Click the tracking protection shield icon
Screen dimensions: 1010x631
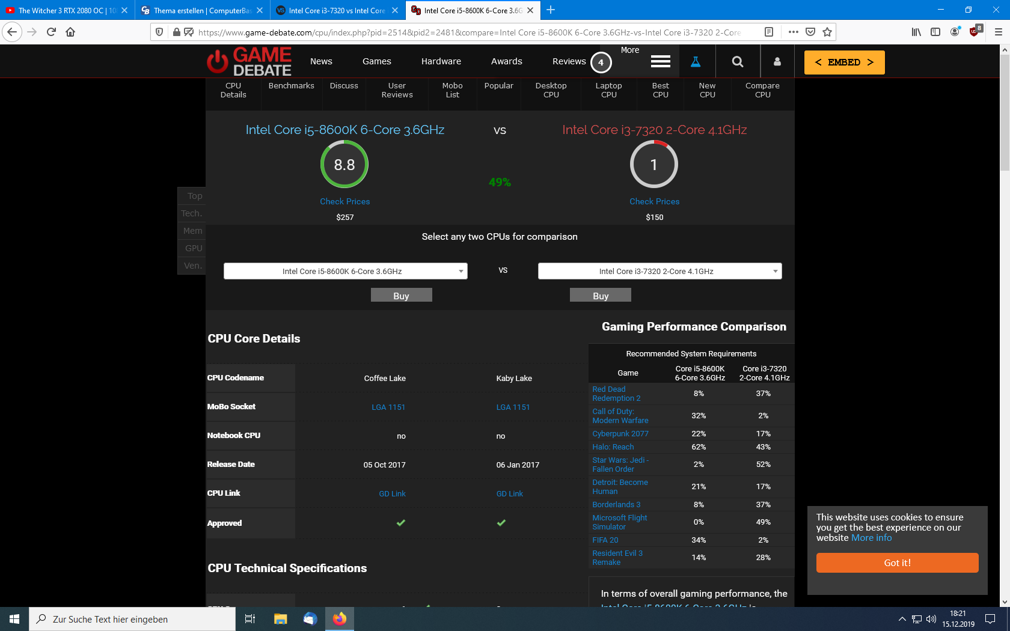(x=159, y=32)
